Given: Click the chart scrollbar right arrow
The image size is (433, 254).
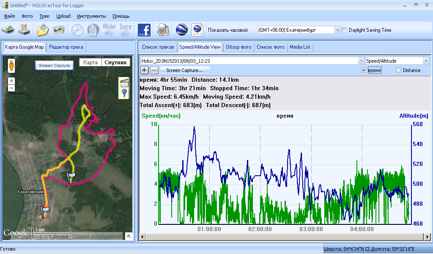Looking at the screenshot, I should tap(427, 237).
